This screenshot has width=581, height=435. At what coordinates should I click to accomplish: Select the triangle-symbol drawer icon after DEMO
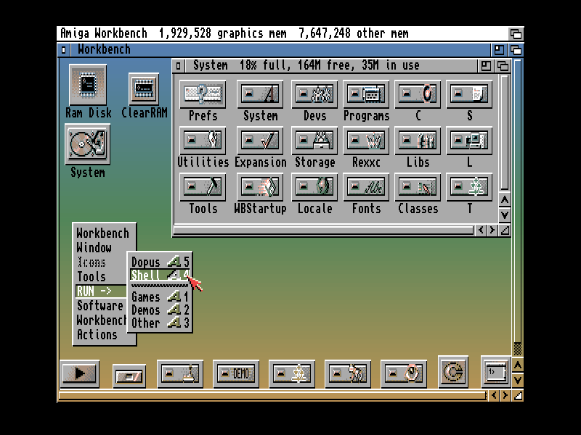coord(292,373)
